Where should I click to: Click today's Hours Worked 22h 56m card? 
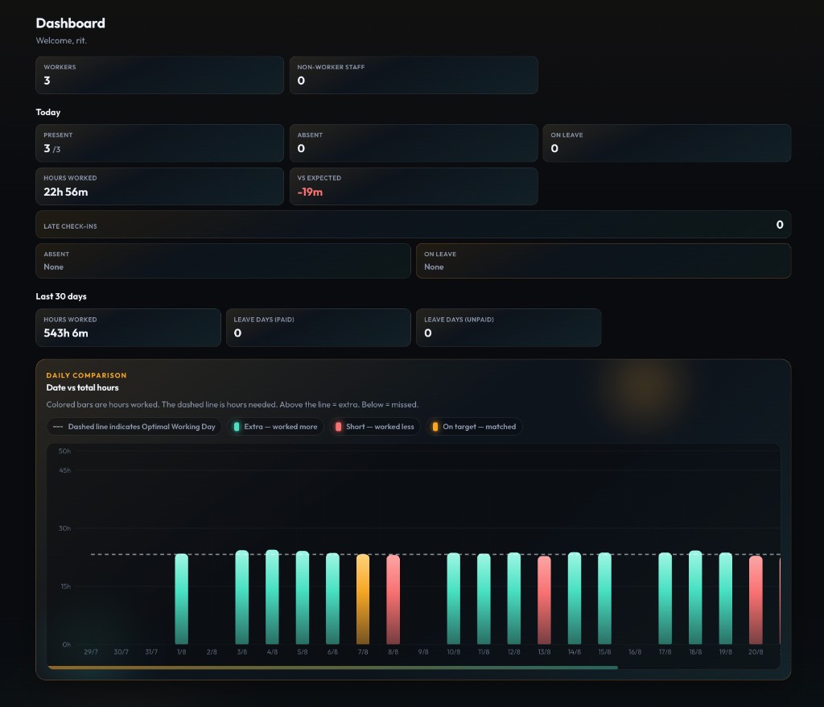coord(159,186)
